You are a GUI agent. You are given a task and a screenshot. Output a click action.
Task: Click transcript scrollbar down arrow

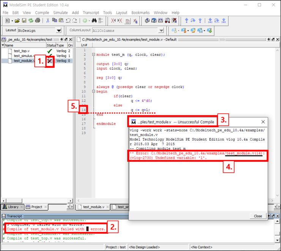[x=277, y=240]
